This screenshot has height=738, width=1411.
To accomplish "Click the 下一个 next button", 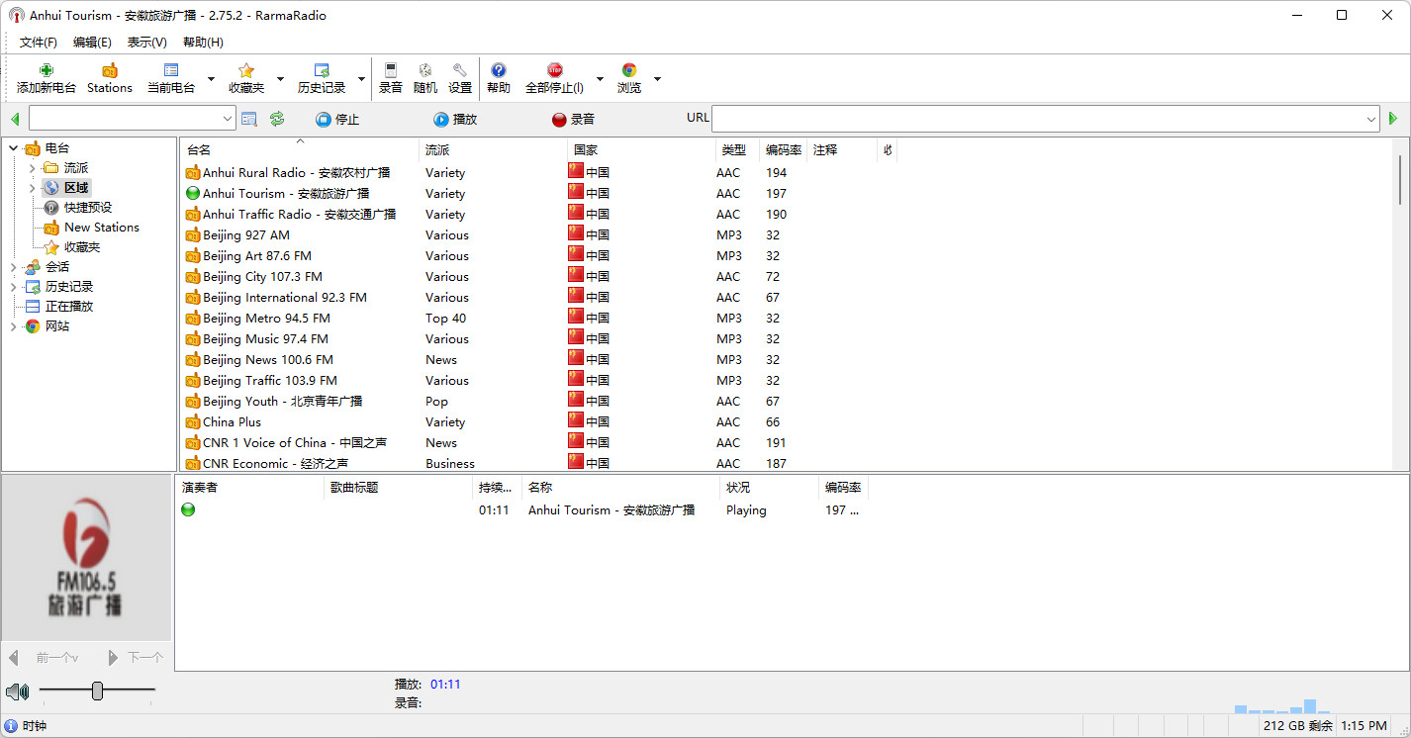I will pyautogui.click(x=136, y=658).
